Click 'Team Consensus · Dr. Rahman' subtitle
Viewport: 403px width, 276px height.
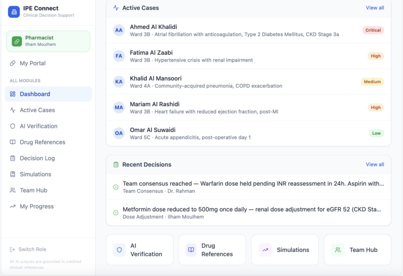(159, 191)
